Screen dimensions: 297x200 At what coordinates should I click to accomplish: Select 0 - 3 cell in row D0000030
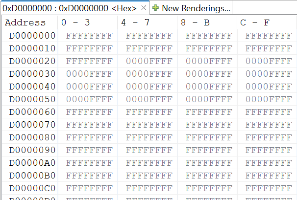click(89, 74)
